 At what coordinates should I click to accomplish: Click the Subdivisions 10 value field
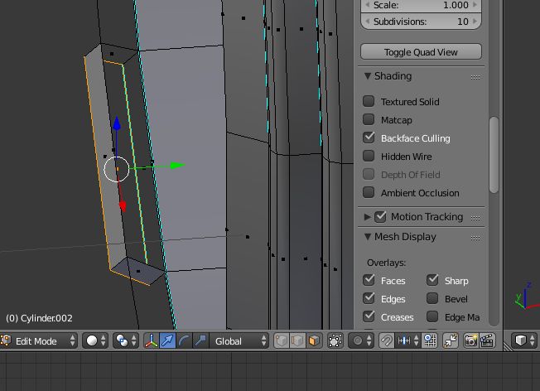421,22
